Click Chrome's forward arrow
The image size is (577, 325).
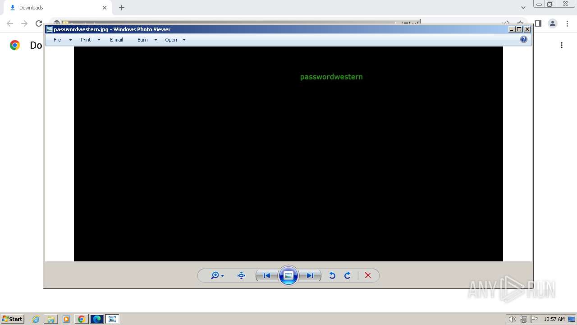pyautogui.click(x=24, y=23)
